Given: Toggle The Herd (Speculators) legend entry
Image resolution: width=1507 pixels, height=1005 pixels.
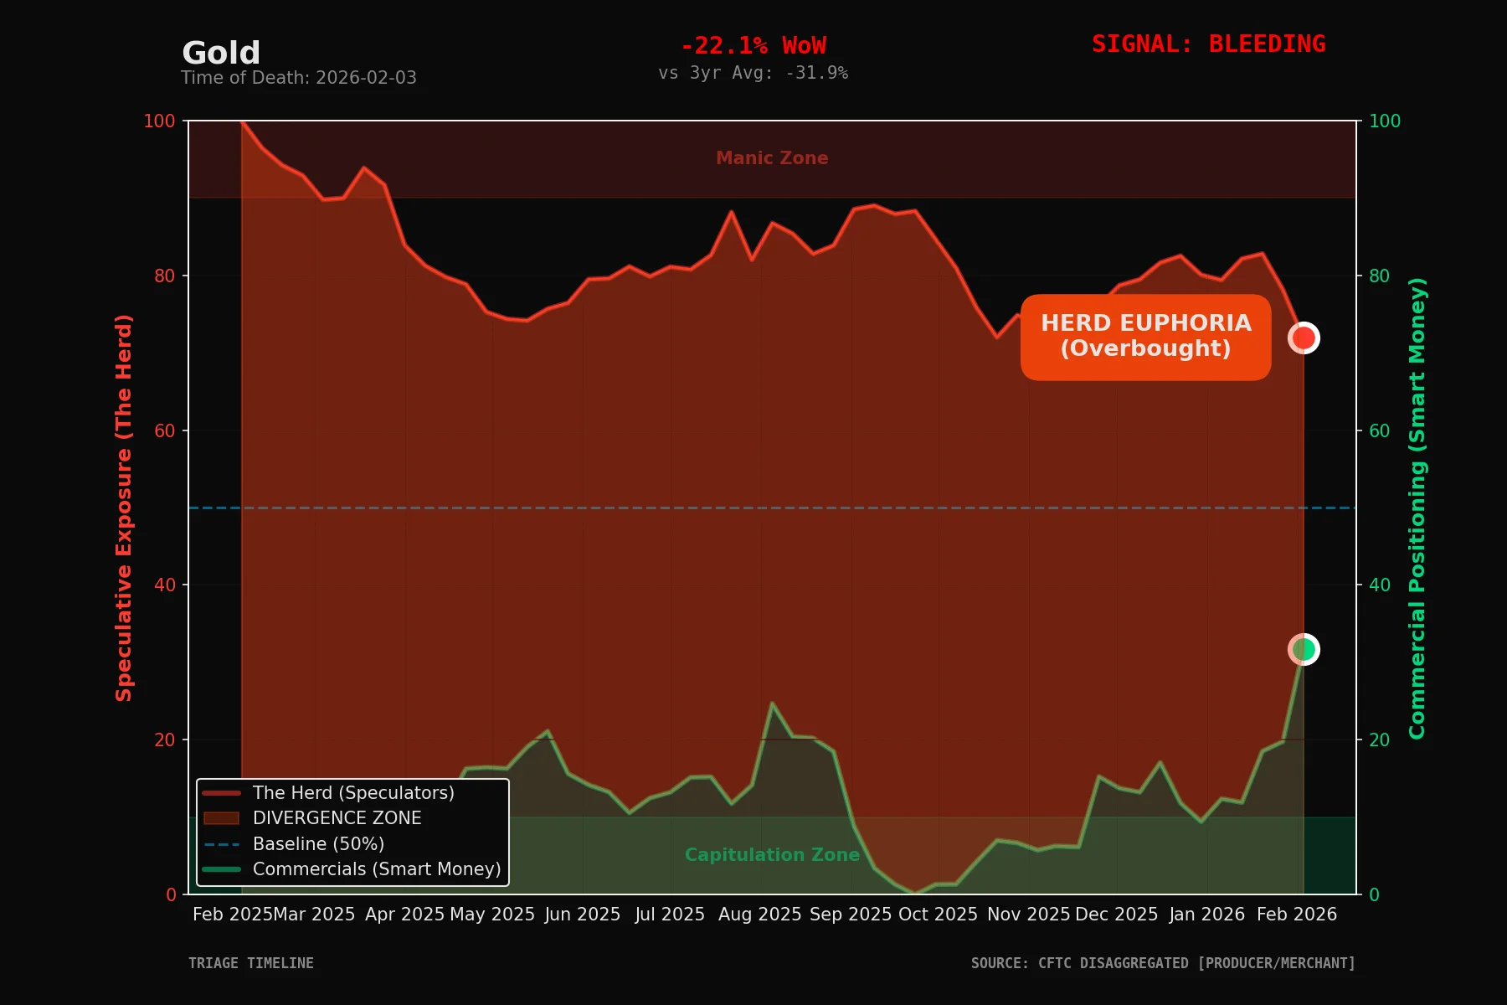Looking at the screenshot, I should [x=355, y=793].
